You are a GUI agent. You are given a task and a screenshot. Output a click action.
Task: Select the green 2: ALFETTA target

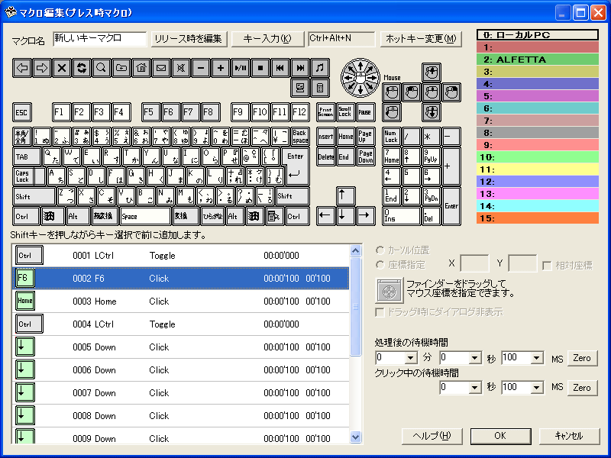538,60
